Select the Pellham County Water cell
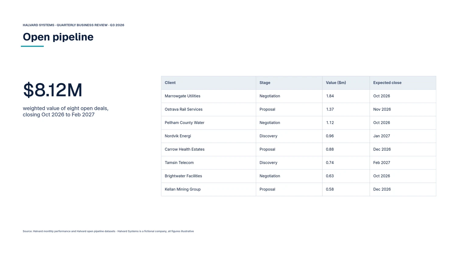The height and width of the screenshot is (257, 457). [208, 123]
